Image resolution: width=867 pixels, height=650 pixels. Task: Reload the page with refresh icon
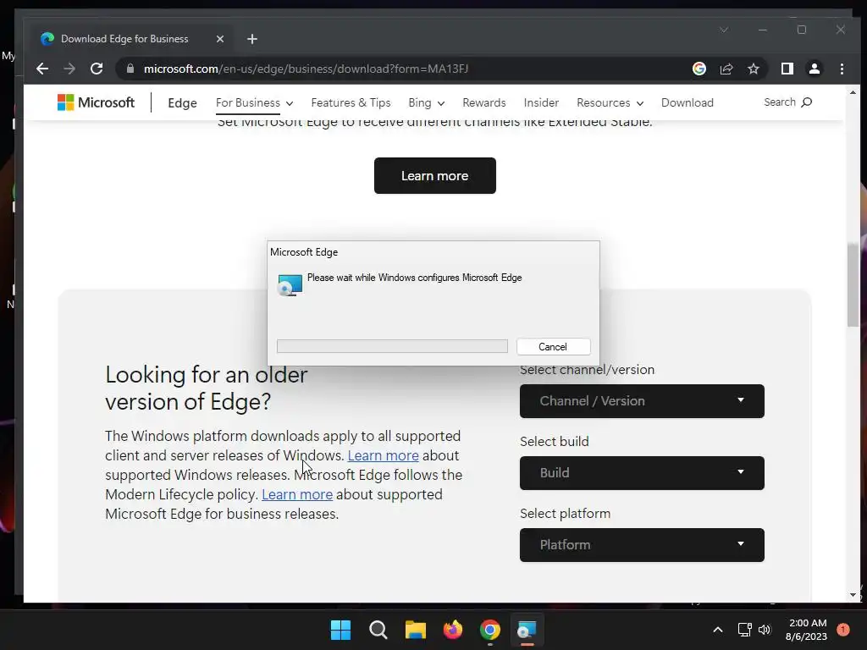pos(97,69)
